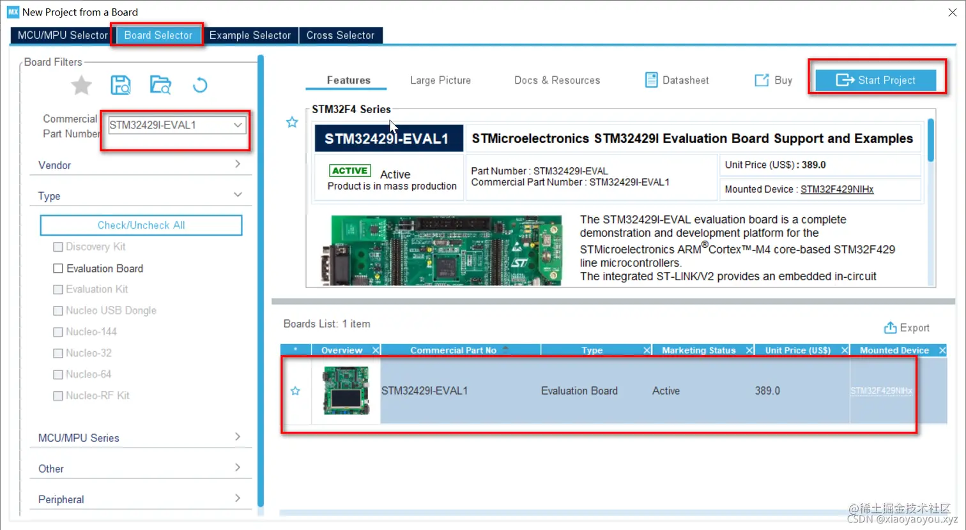Toggle the Nucleo-64 checkbox
Screen dimensions: 966x530
[58, 375]
